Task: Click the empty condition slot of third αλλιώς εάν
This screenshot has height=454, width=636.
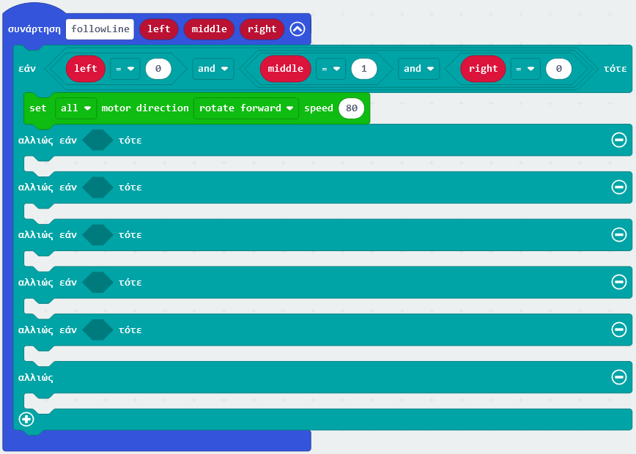Action: (x=97, y=235)
